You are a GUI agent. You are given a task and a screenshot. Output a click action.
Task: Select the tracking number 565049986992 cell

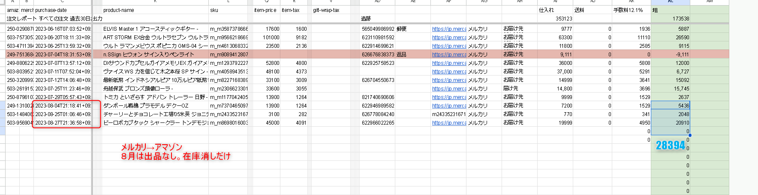click(x=377, y=29)
